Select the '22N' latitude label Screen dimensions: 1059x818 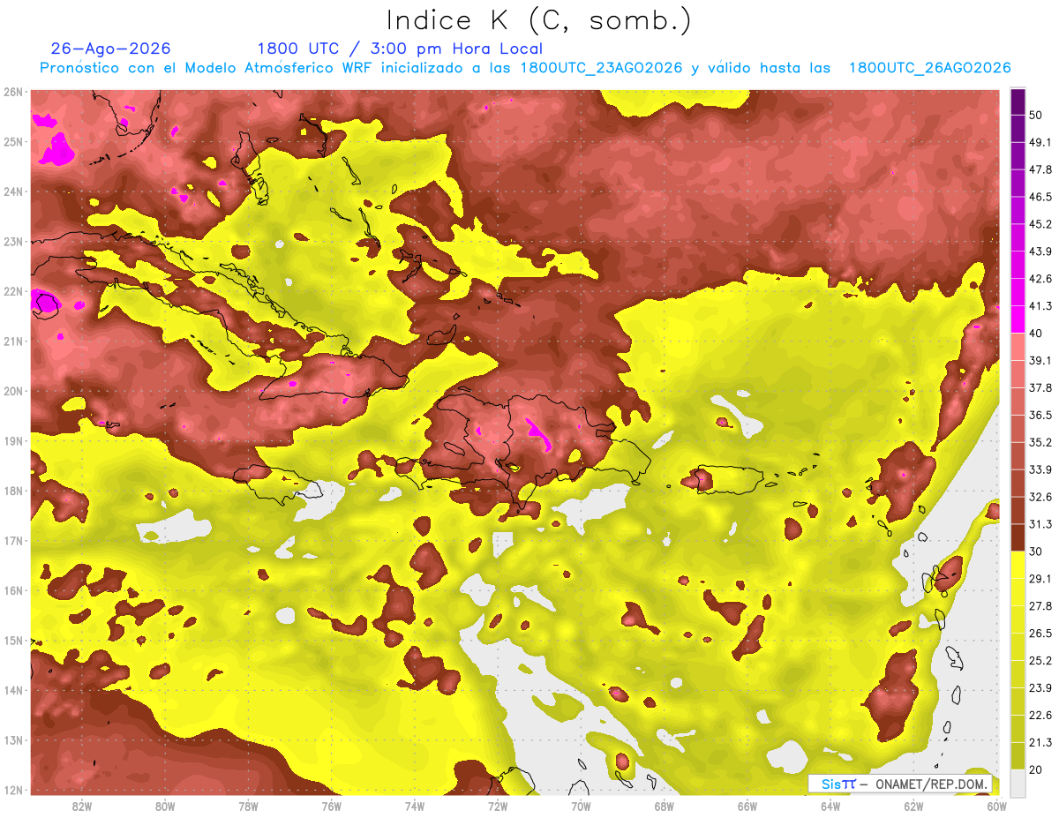13,291
